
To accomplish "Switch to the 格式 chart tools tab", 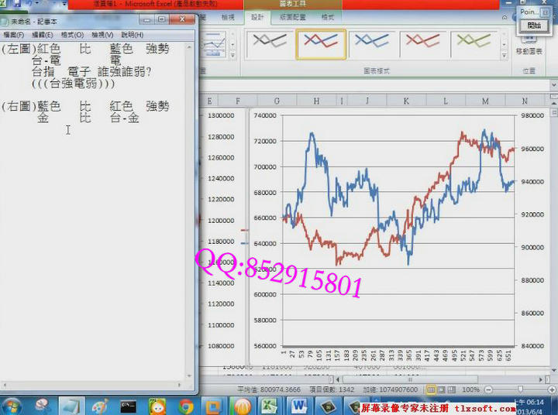I will [328, 16].
